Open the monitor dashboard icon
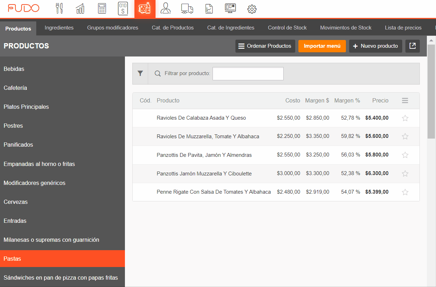 coord(230,8)
